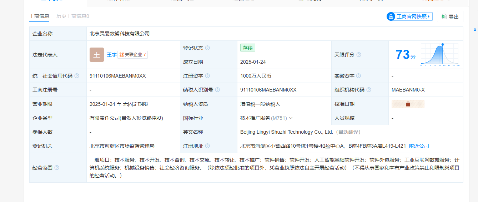Click the 关联企业 7 badge
Screen dimensions: 478x202
click(x=132, y=55)
